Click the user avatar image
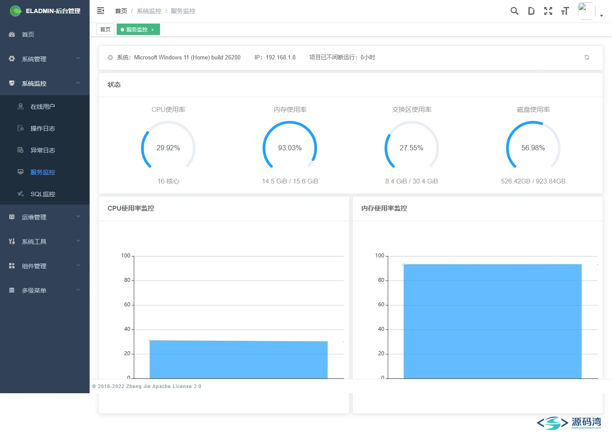This screenshot has width=612, height=440. tap(586, 11)
